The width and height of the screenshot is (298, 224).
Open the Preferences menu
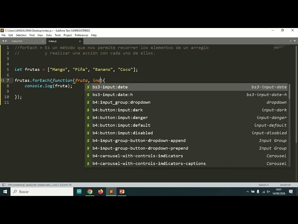(x=81, y=35)
